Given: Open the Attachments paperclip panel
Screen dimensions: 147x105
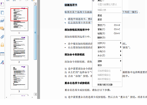Looking at the screenshot, I should 2,37.
